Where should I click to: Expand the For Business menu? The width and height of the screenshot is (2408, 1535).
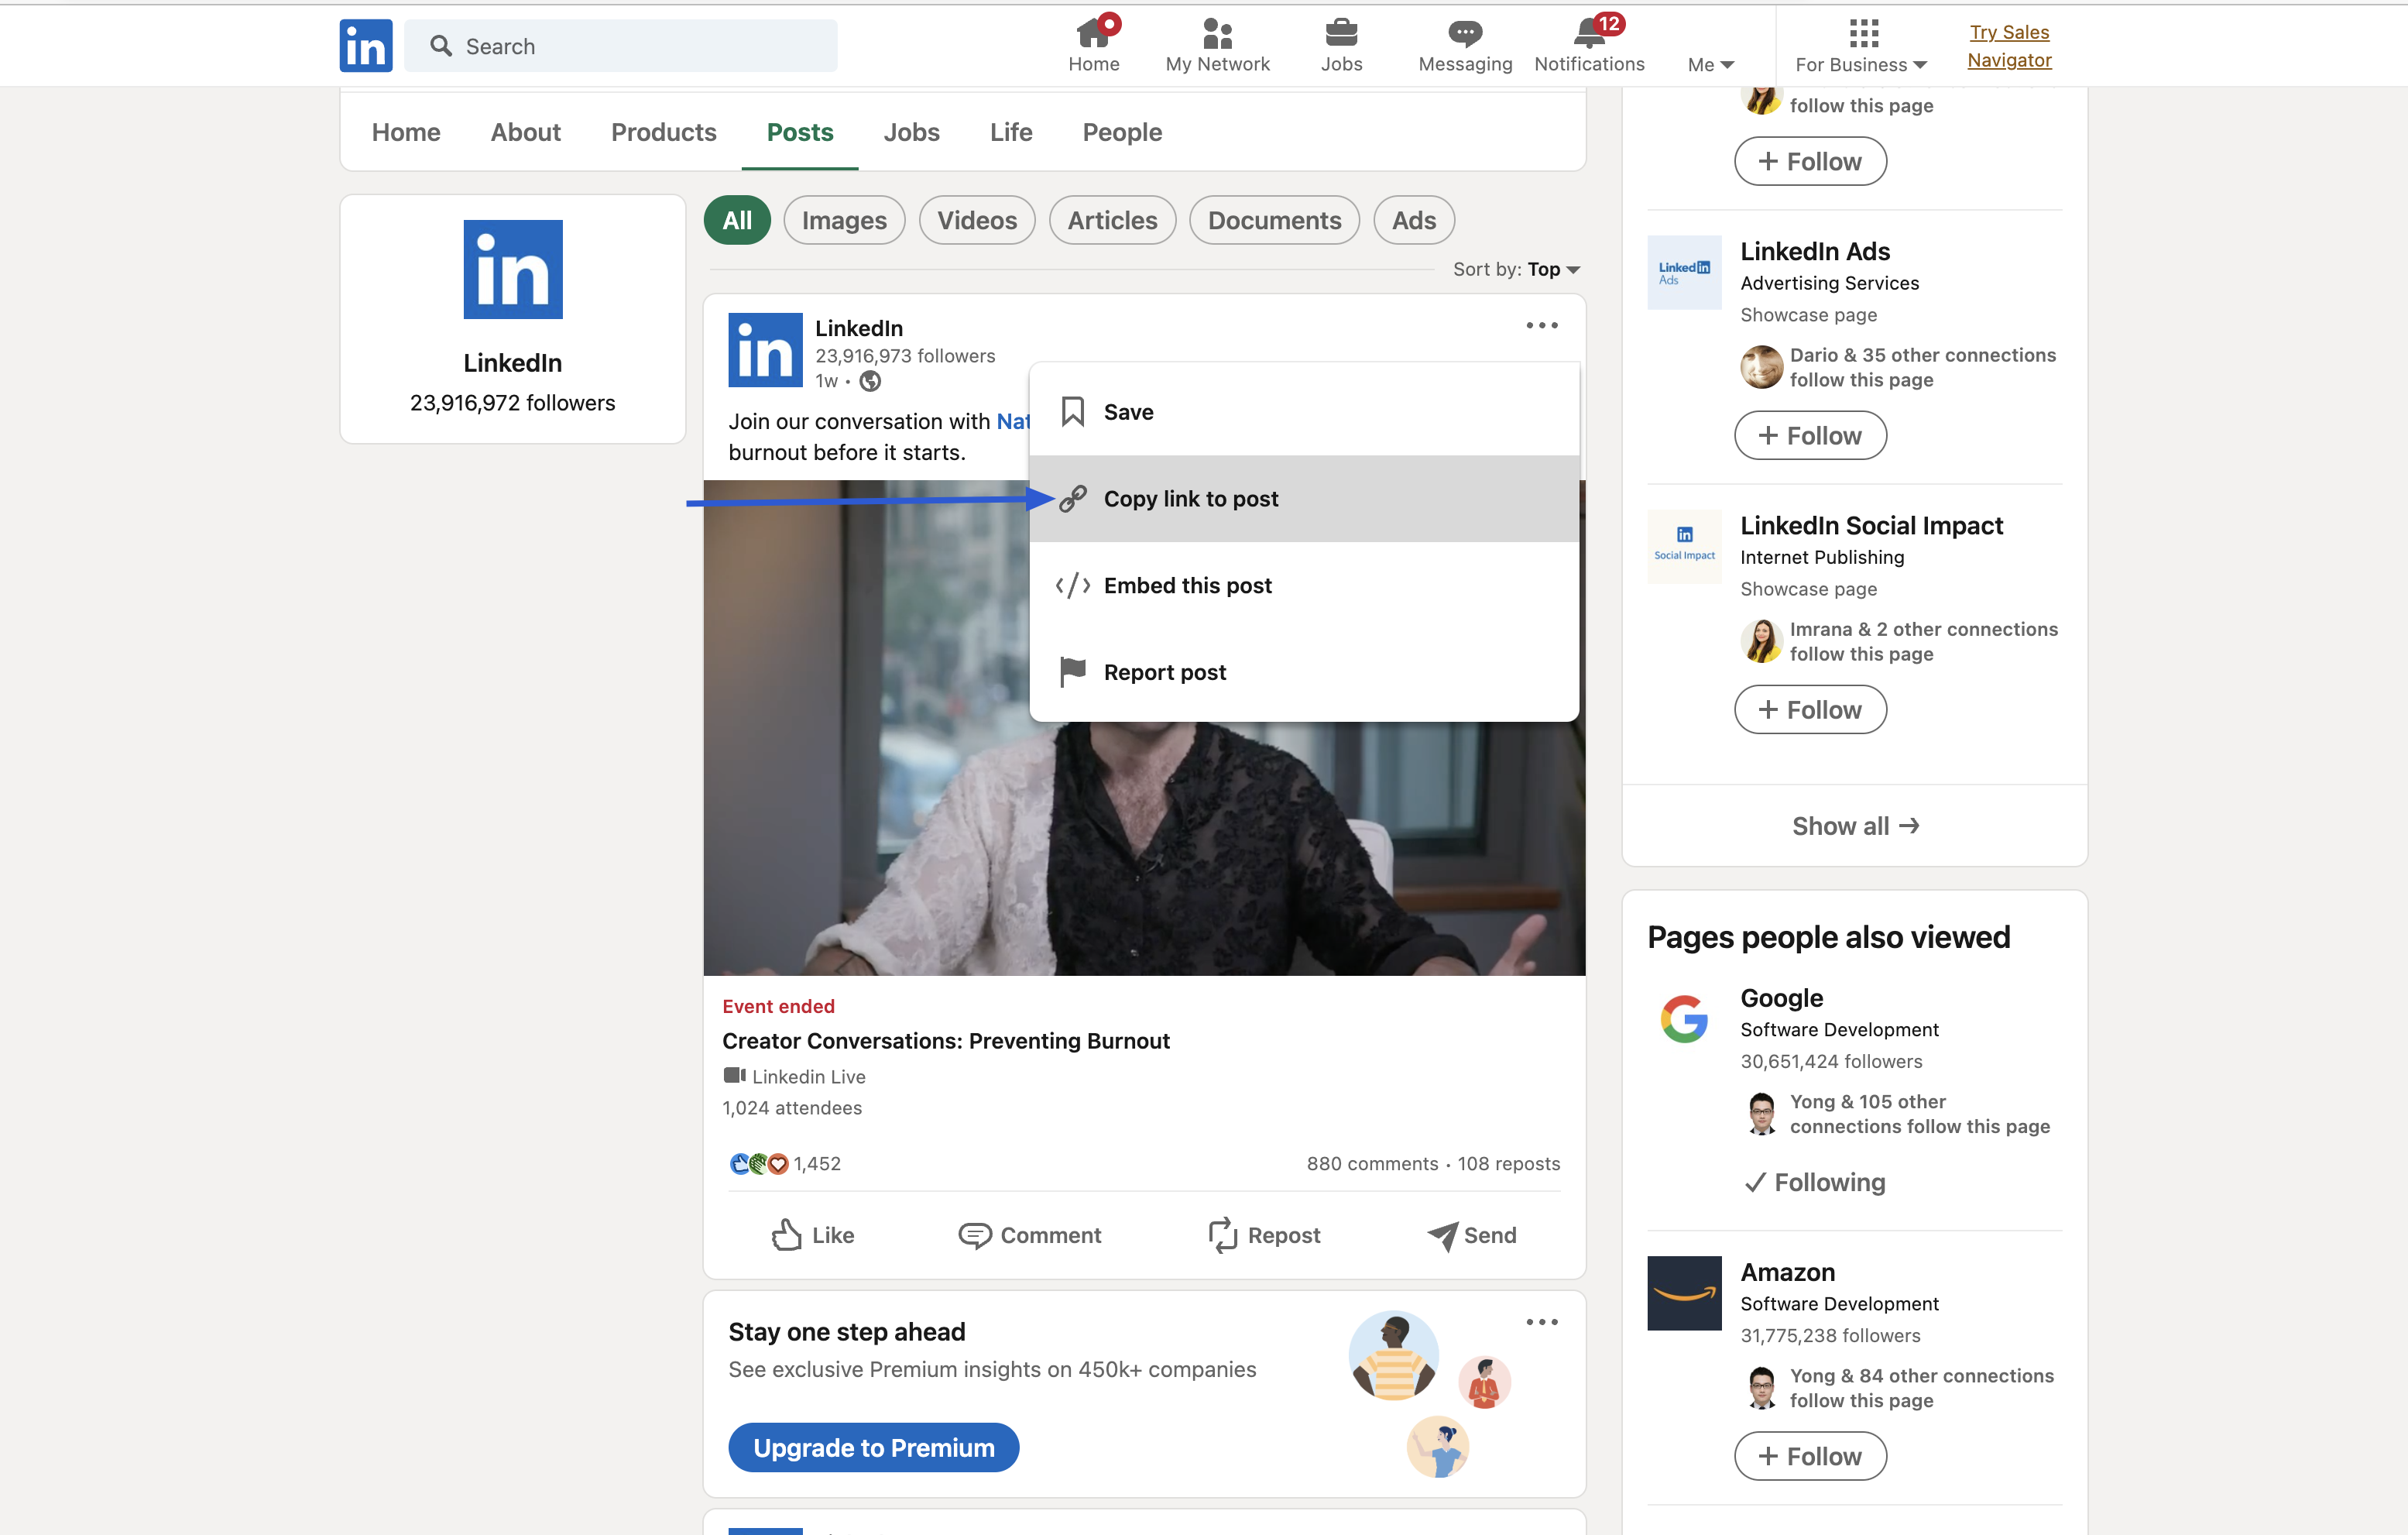[1860, 64]
